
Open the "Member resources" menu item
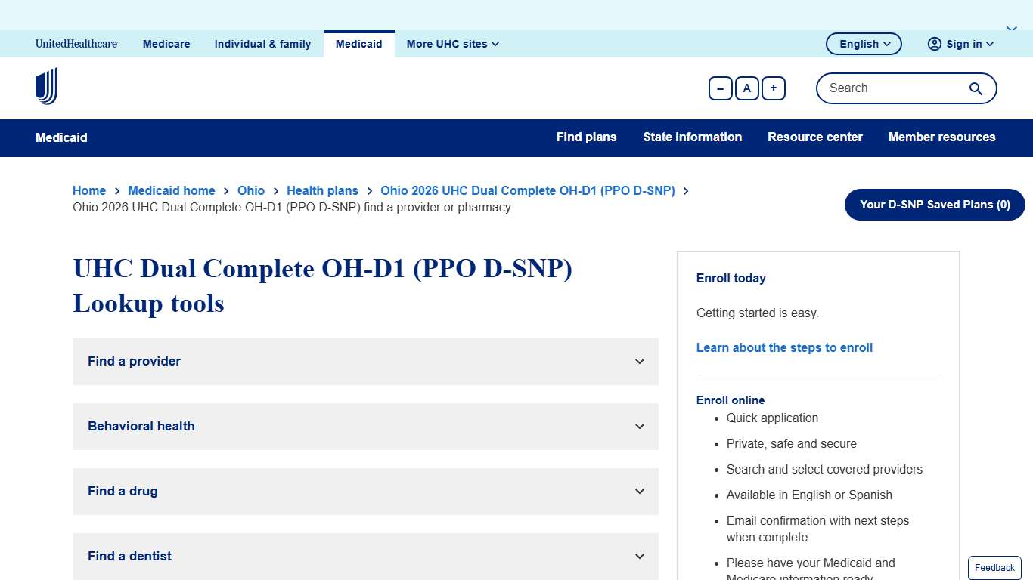(x=941, y=137)
